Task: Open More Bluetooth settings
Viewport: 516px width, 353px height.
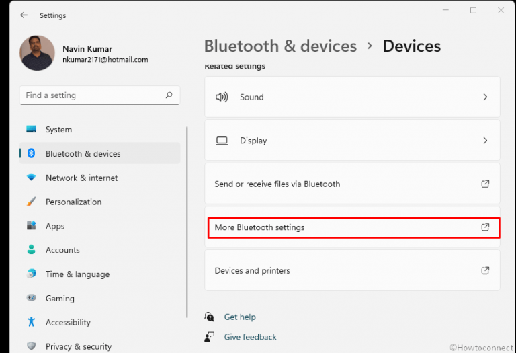Action: (352, 227)
